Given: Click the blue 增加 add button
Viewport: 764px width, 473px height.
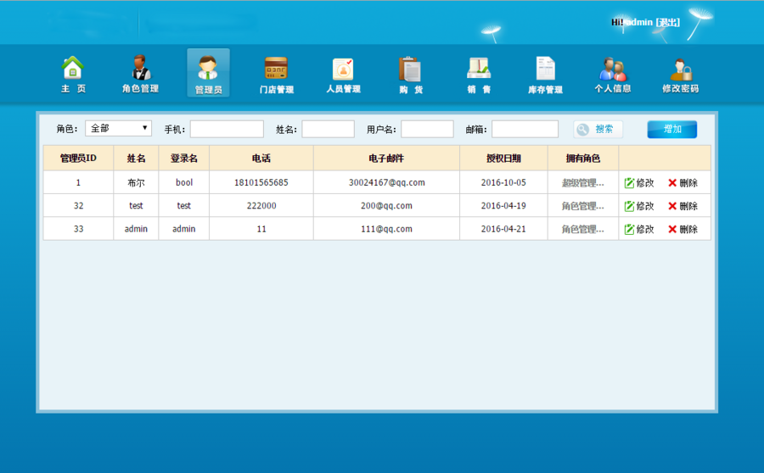Looking at the screenshot, I should tap(671, 129).
